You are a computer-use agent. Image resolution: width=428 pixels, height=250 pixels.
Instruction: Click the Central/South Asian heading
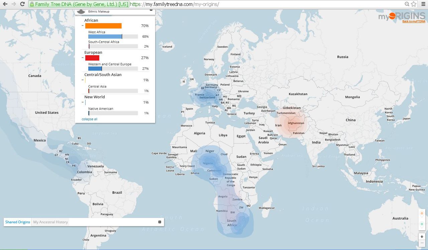pyautogui.click(x=103, y=75)
